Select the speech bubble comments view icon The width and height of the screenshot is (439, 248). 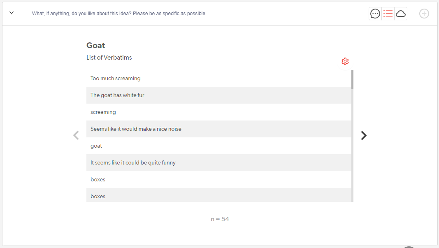point(375,14)
